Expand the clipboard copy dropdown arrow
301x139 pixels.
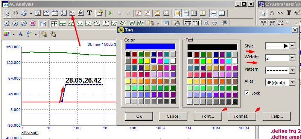158,24
